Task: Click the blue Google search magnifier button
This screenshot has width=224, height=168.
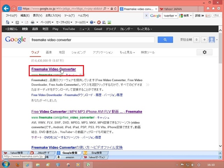Action: click(165, 40)
